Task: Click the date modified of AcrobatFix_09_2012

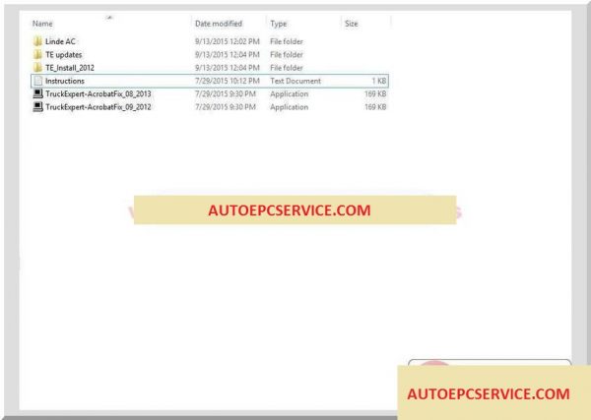Action: point(226,107)
